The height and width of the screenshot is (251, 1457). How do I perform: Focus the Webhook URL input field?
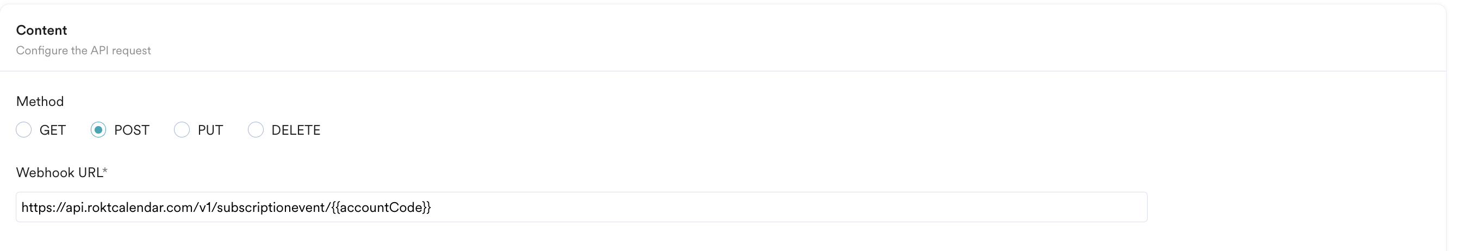(582, 207)
